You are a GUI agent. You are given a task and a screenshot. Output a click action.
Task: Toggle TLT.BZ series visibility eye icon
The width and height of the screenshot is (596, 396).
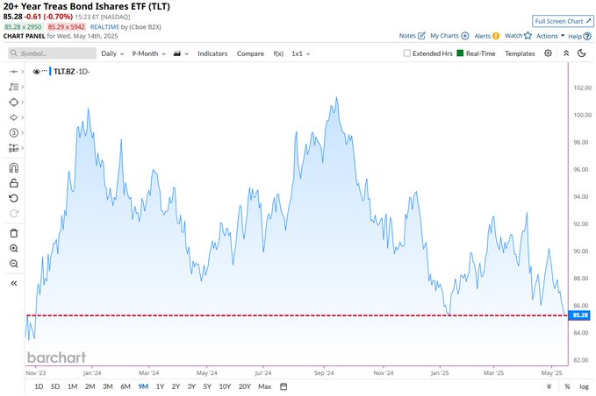tap(37, 72)
